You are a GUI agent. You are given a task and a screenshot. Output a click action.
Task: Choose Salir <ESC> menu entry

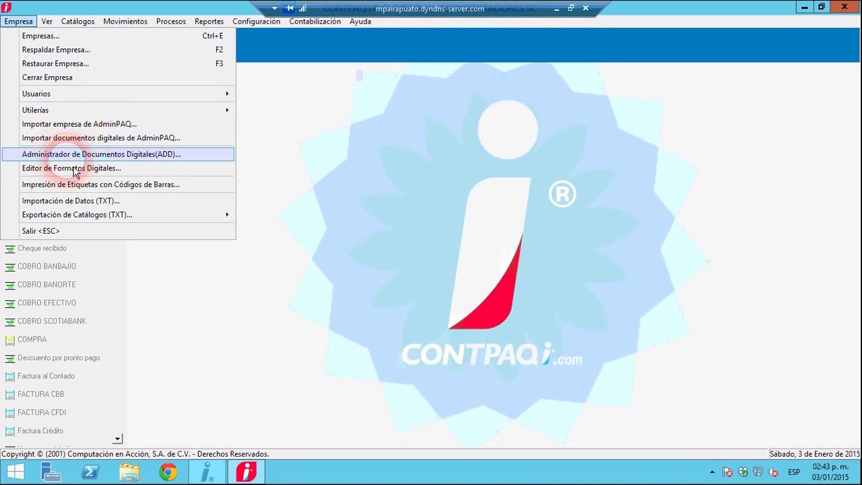[x=118, y=231]
